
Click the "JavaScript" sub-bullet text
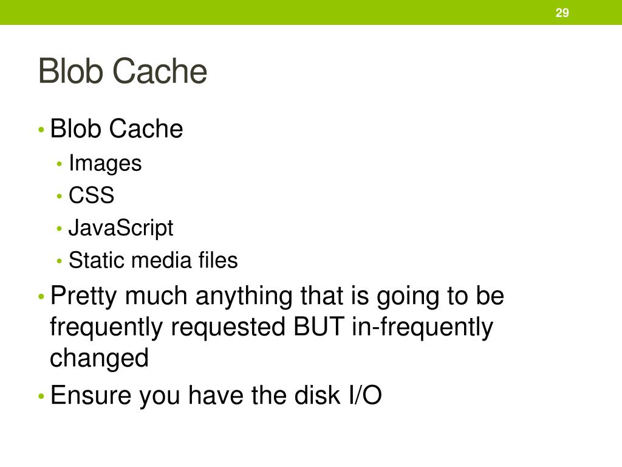tap(121, 228)
